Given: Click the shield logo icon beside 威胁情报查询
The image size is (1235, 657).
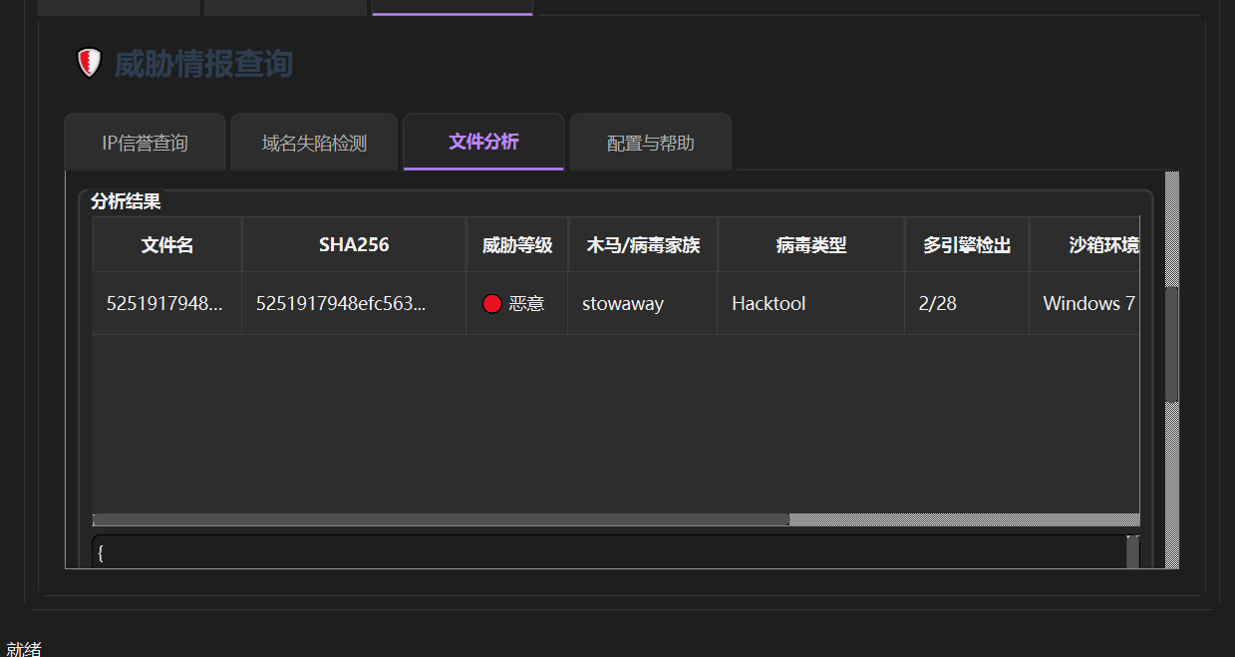Looking at the screenshot, I should (x=90, y=64).
